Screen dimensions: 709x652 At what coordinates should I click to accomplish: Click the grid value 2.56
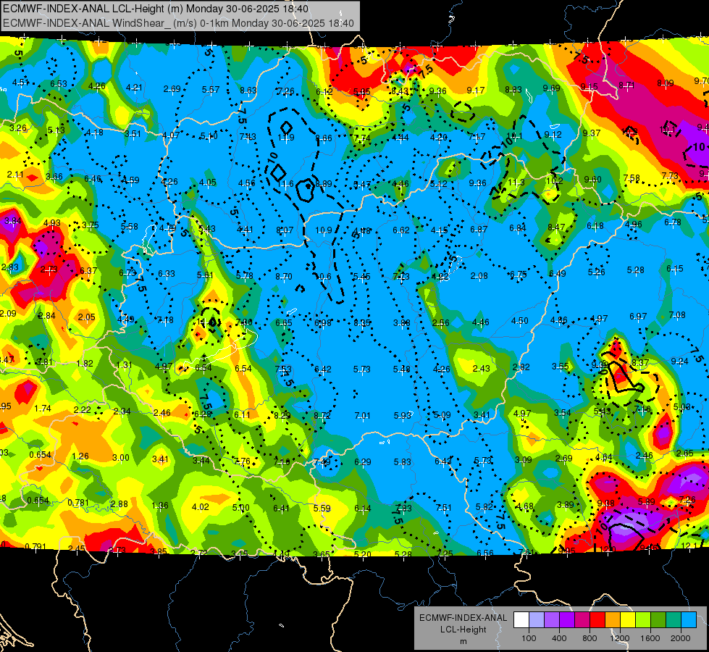click(441, 323)
